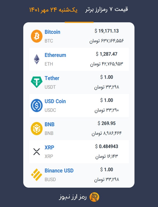Screen dimensions: 158x207
Task: Click the Binance USD name link
Action: pyautogui.click(x=59, y=170)
